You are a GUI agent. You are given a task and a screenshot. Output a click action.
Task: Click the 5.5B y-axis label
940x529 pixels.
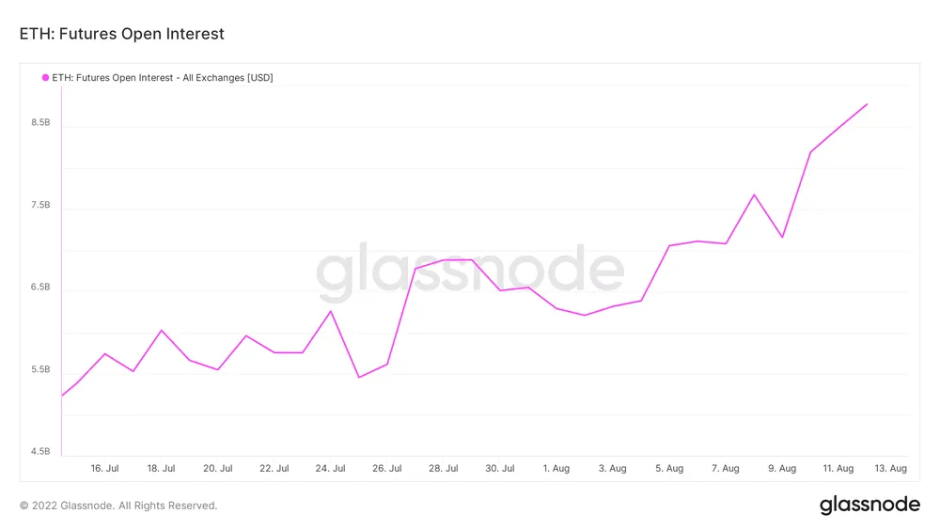coord(40,369)
